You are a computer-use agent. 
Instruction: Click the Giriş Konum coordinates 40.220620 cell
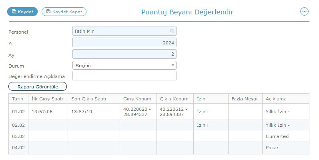point(138,112)
